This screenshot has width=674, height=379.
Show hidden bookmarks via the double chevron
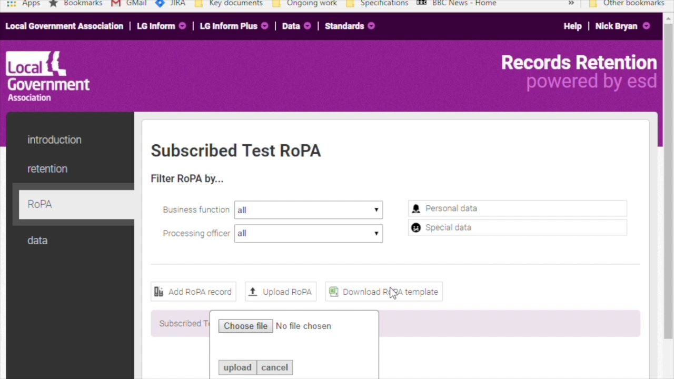(571, 3)
